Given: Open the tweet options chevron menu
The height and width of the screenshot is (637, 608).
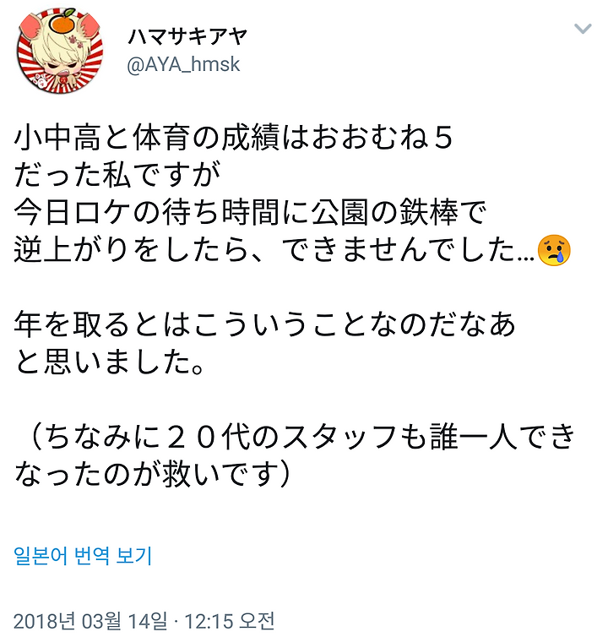Looking at the screenshot, I should pyautogui.click(x=583, y=29).
